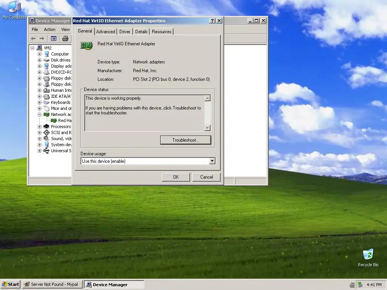Select the Mice and other pointing devices icon

[46, 108]
